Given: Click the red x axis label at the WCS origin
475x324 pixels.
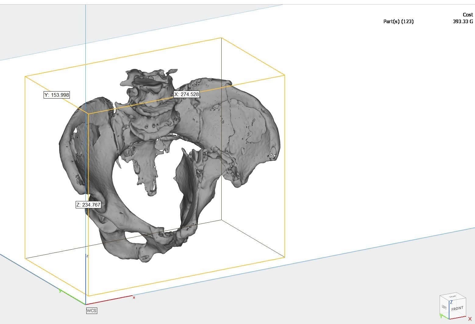Looking at the screenshot, I should click(x=134, y=297).
